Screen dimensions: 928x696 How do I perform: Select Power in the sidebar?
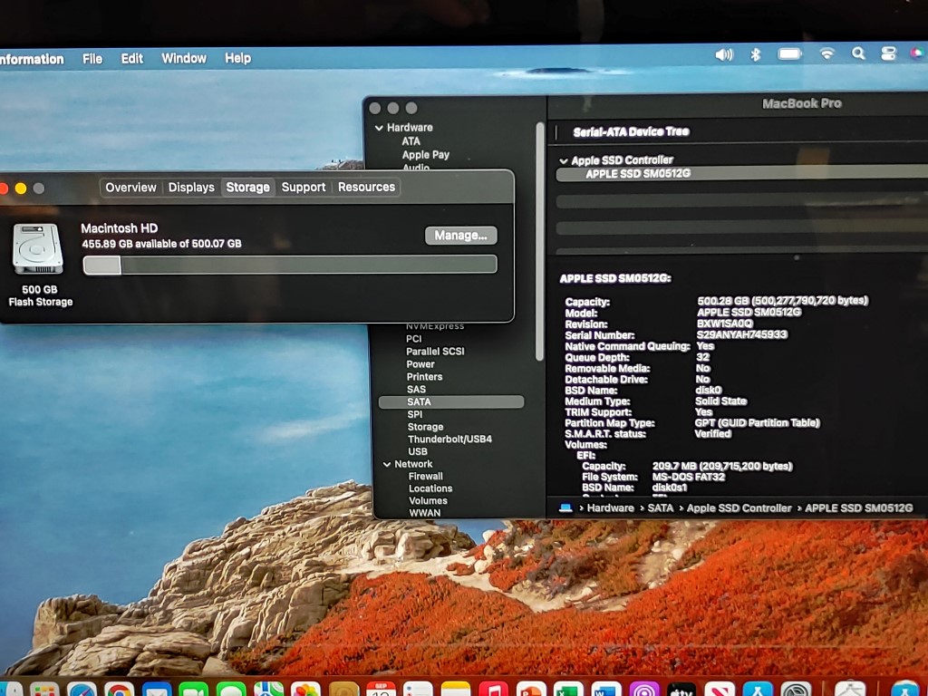pos(420,364)
